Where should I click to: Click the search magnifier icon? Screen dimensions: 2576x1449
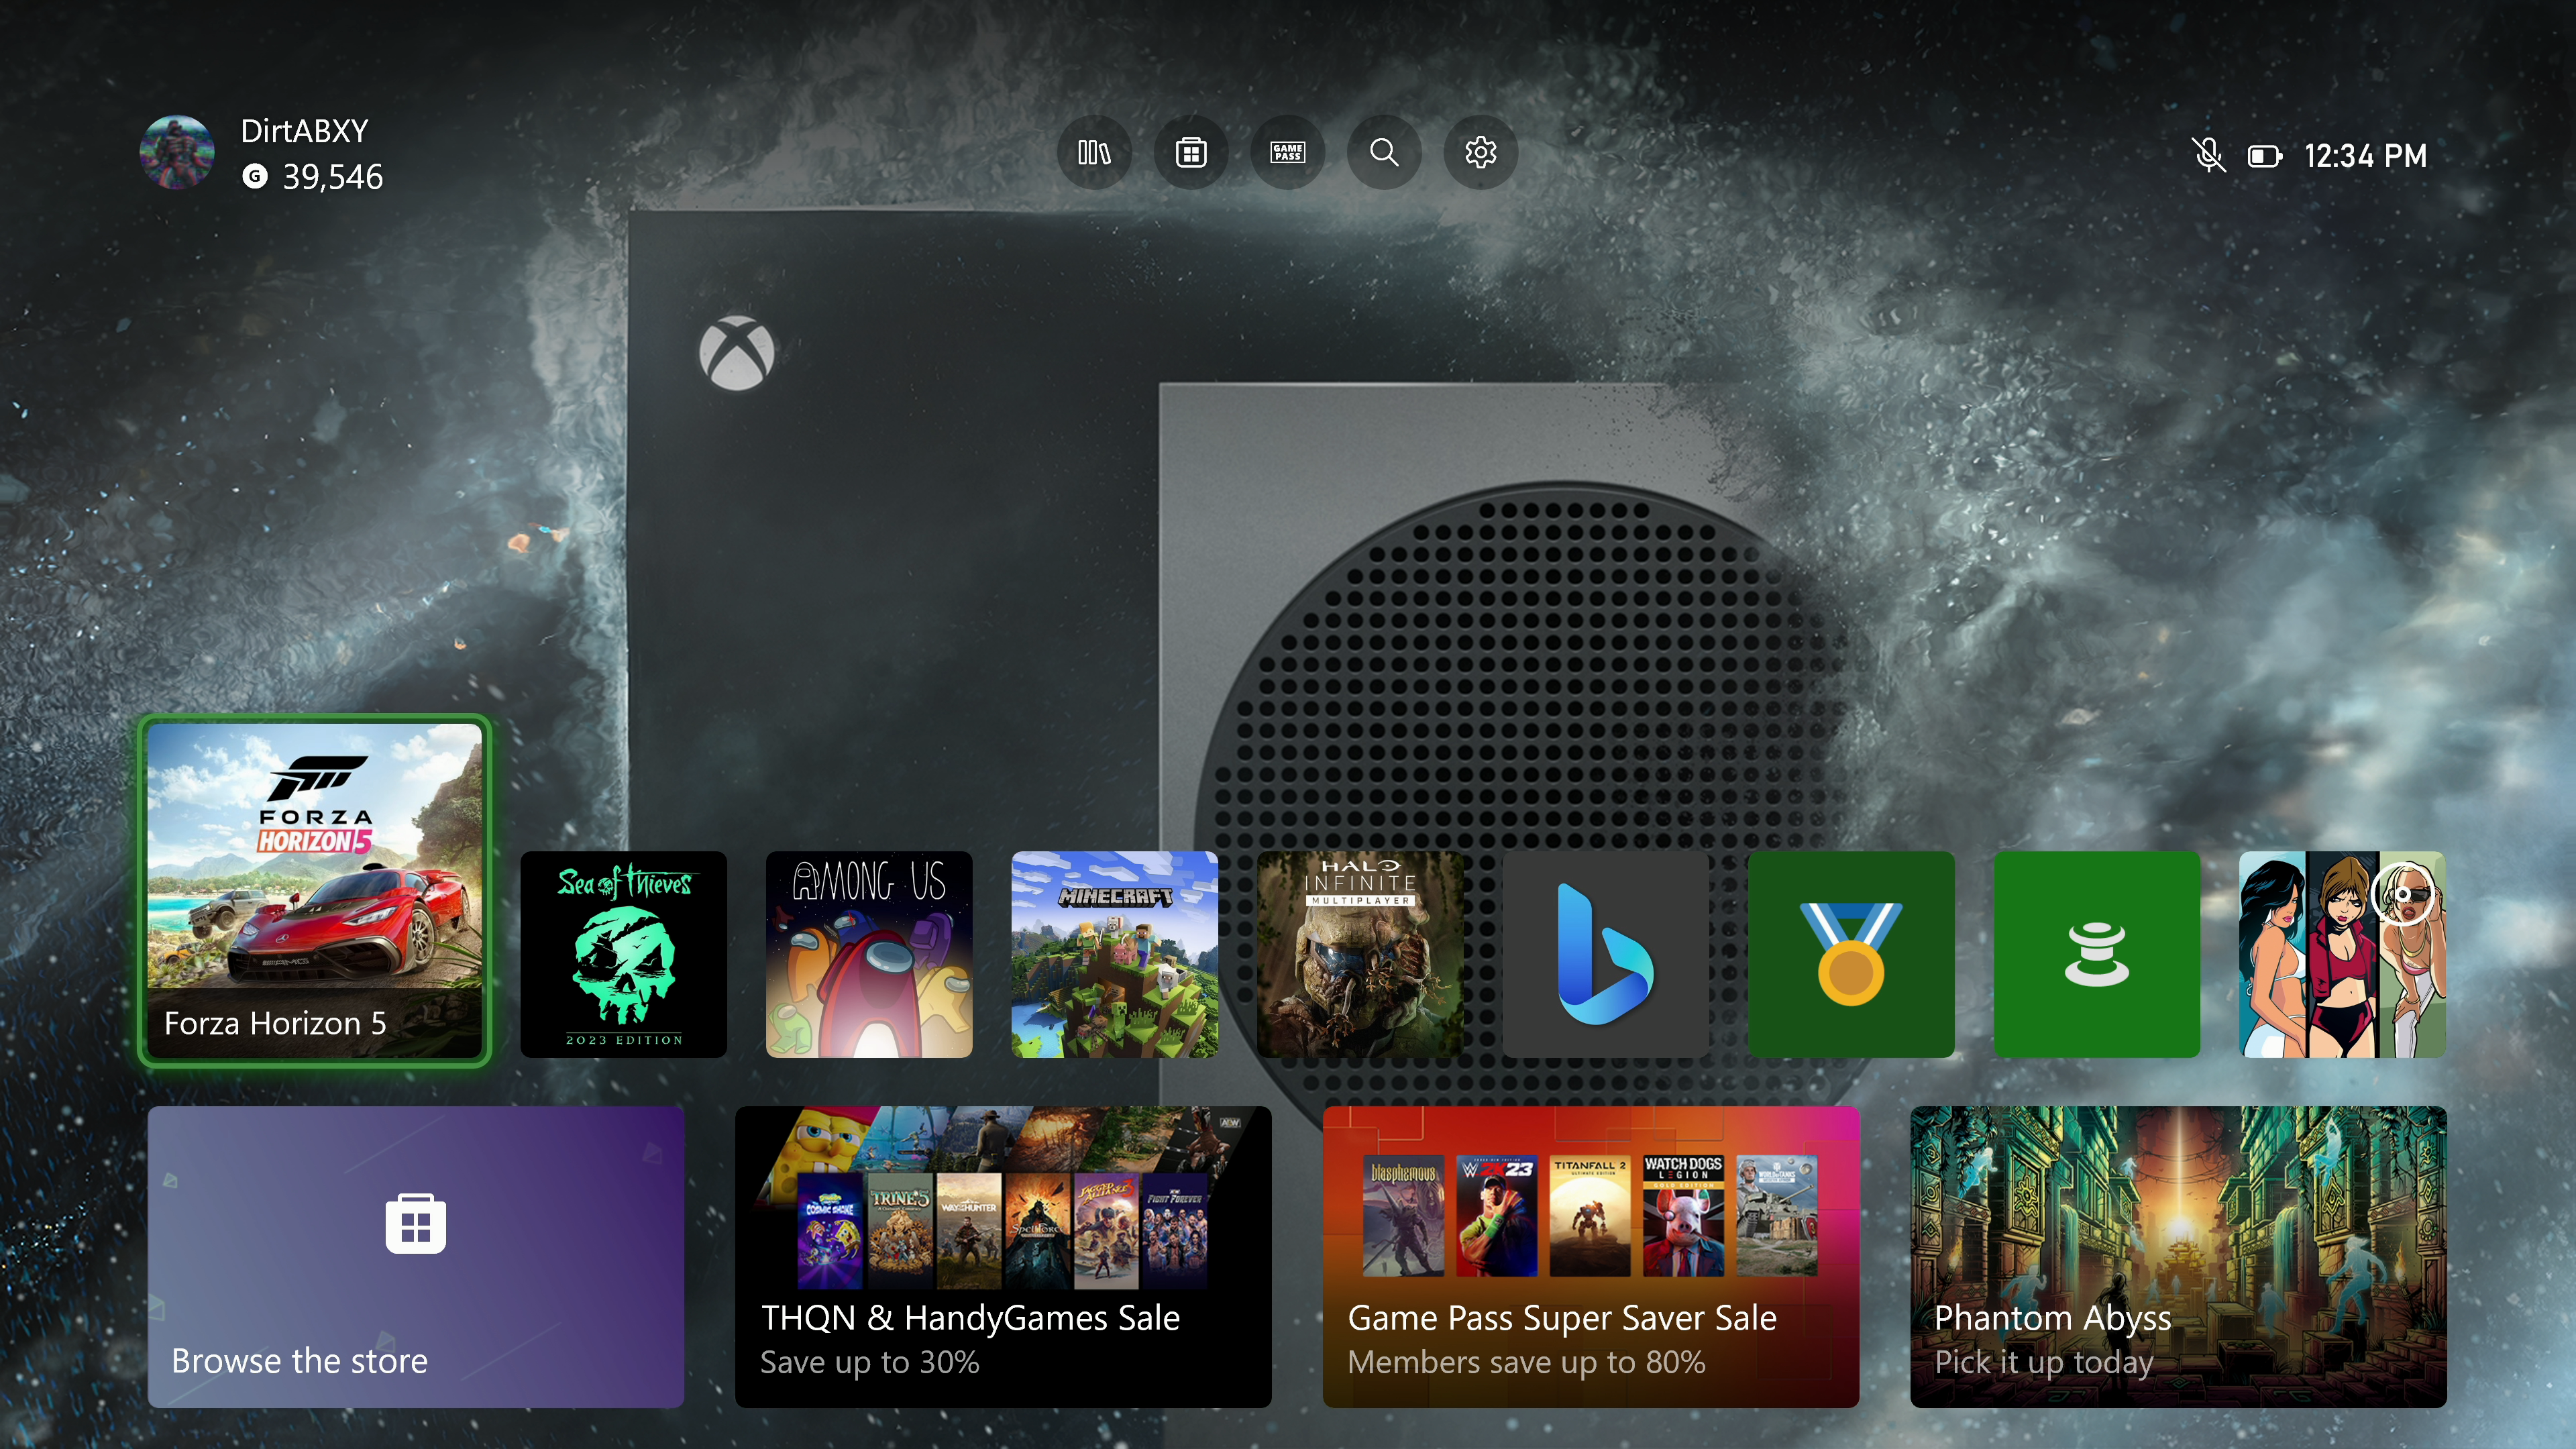point(1384,153)
